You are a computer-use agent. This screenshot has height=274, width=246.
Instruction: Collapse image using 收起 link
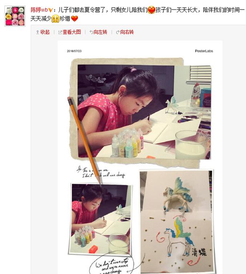[45, 32]
